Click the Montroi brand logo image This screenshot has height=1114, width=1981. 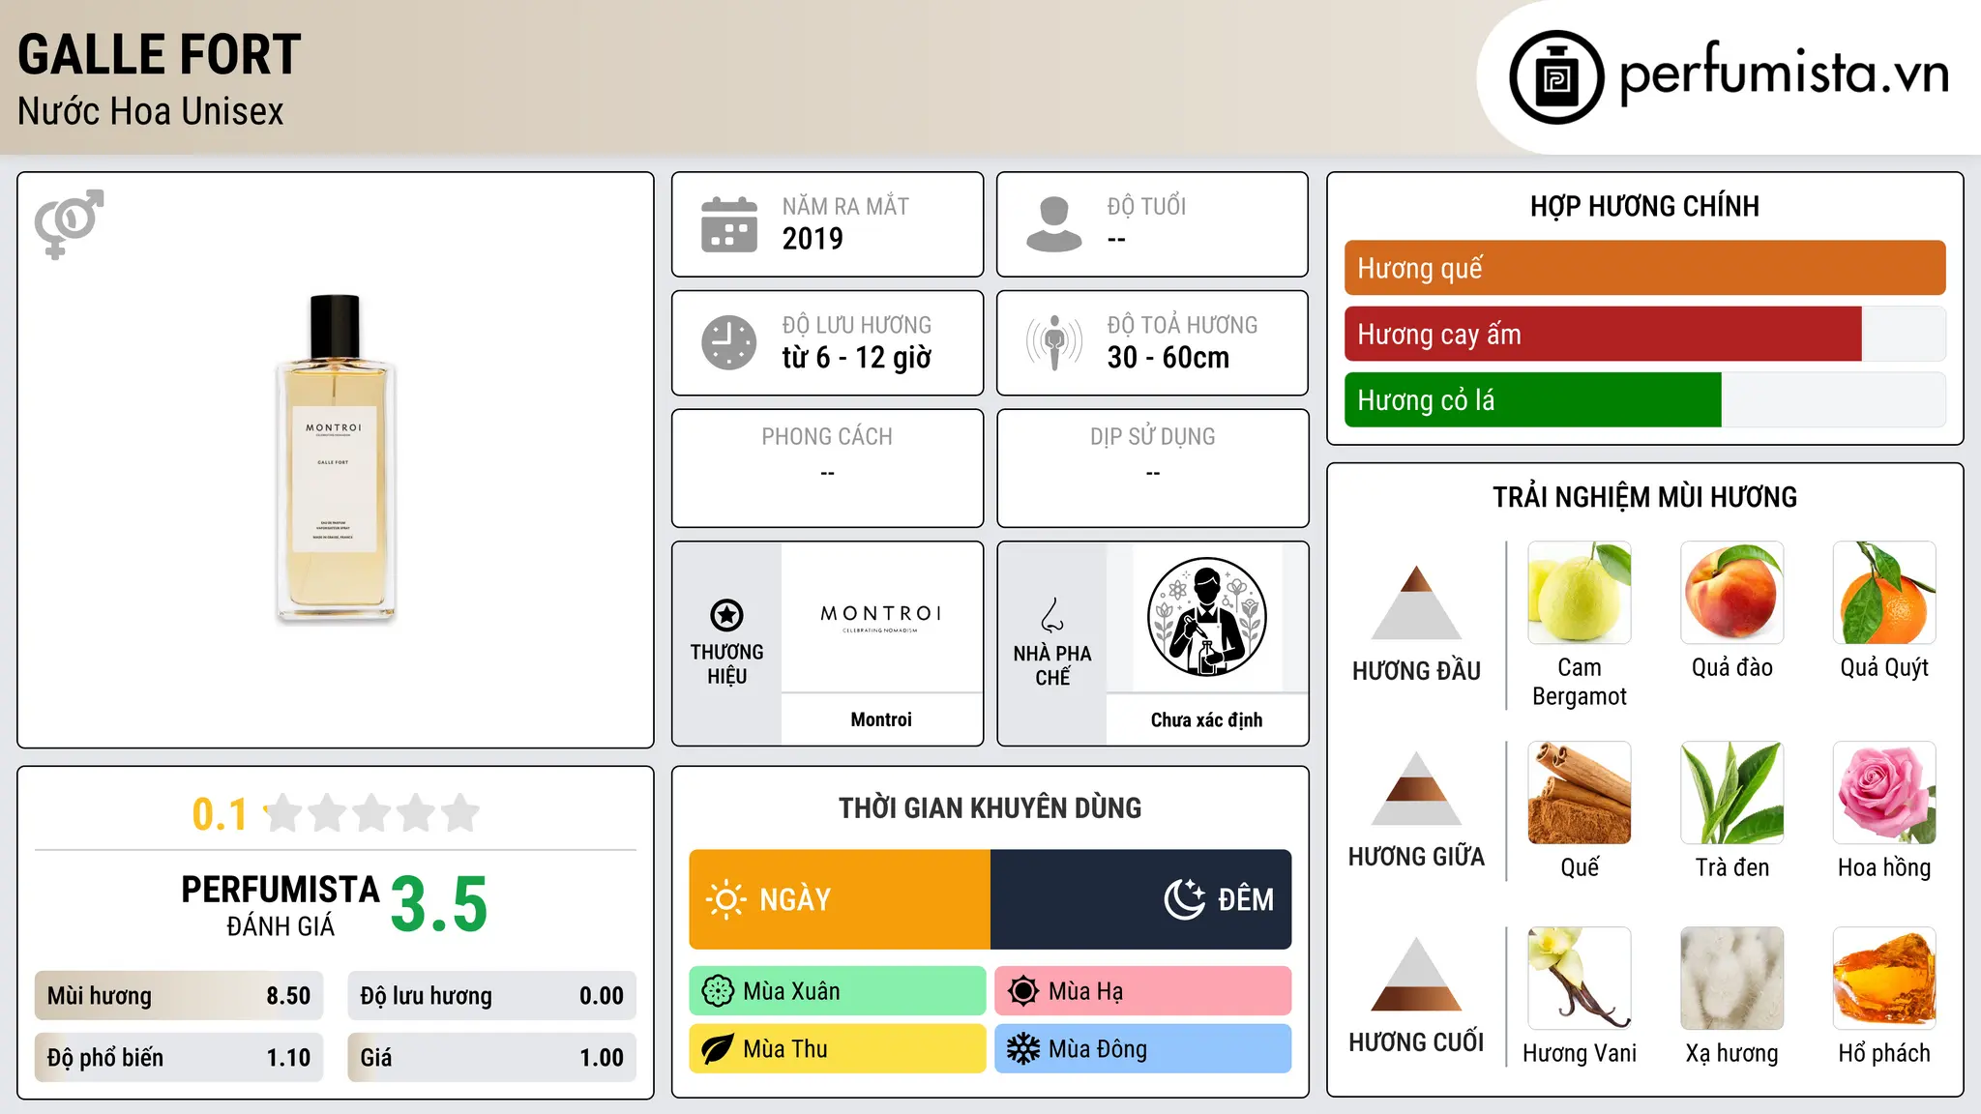coord(881,618)
